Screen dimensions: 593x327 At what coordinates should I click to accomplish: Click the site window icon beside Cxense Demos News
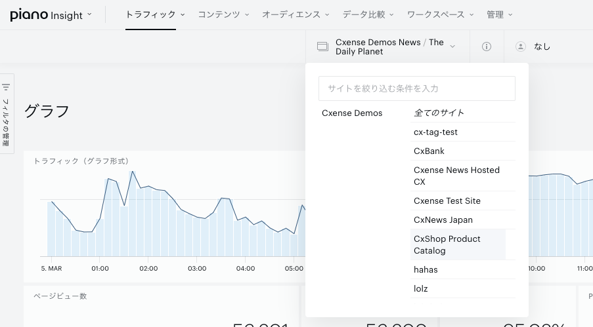pos(322,47)
